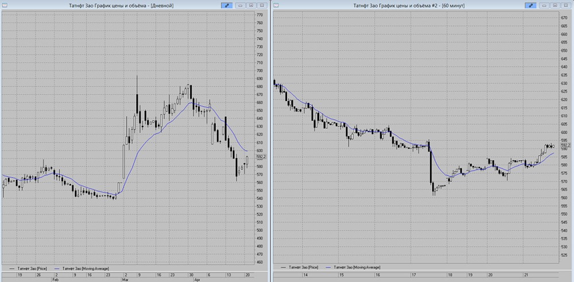Click date 17 on the 60-minute chart time axis
Viewport: 574px width, 282px height.
click(x=414, y=275)
